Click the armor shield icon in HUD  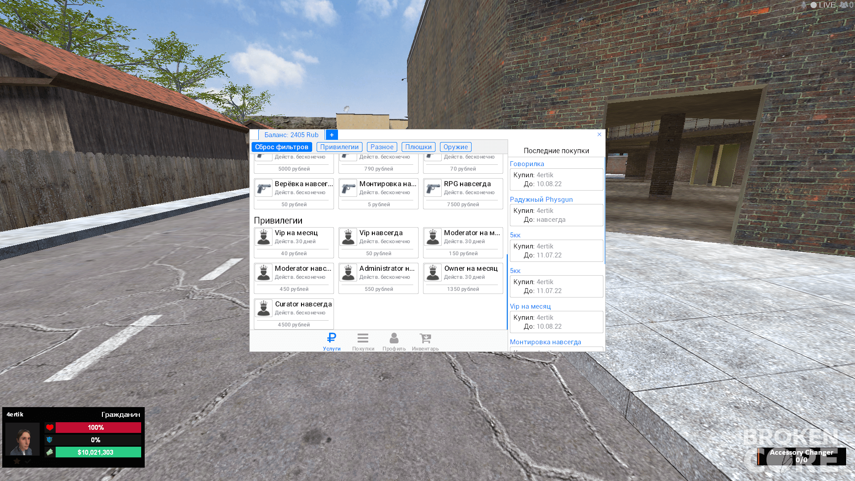tap(49, 440)
